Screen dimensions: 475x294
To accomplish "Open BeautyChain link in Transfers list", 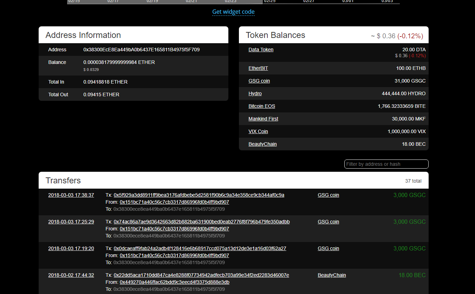I will 332,275.
